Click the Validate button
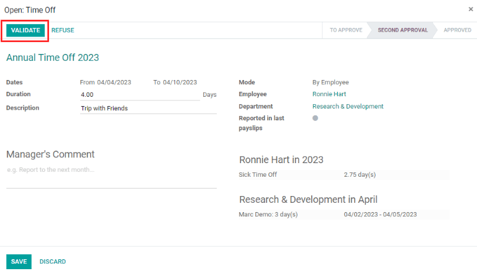Viewport: 477px width, 276px height. pos(25,30)
